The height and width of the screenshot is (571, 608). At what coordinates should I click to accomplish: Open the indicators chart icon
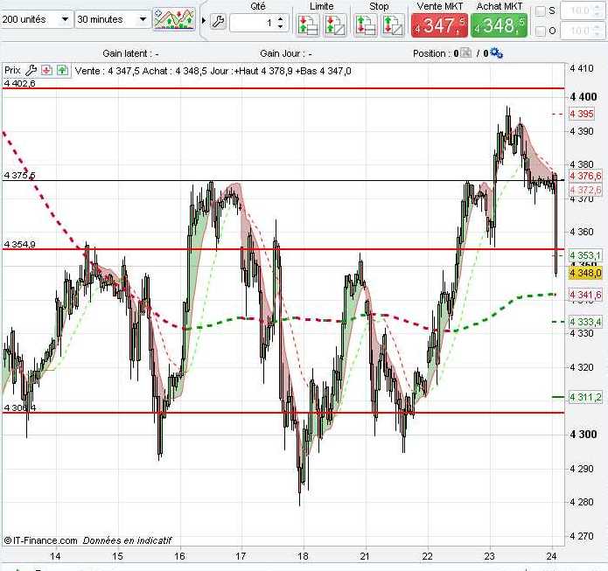point(174,19)
